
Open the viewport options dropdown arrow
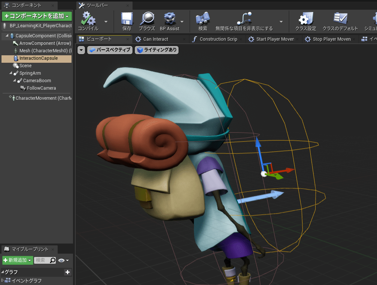pyautogui.click(x=81, y=50)
